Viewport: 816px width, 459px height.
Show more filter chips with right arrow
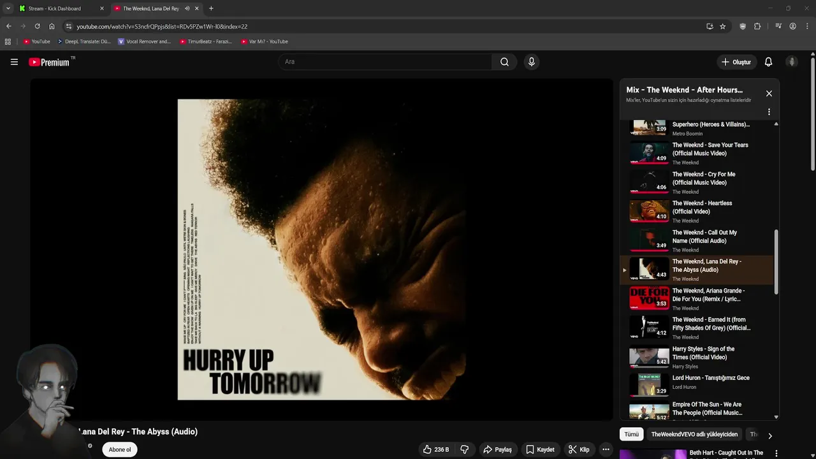[x=769, y=436]
